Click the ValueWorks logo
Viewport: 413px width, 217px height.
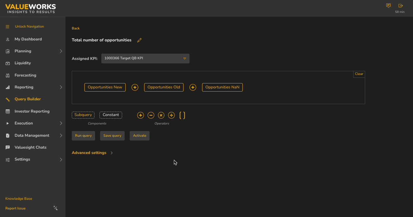pyautogui.click(x=31, y=8)
